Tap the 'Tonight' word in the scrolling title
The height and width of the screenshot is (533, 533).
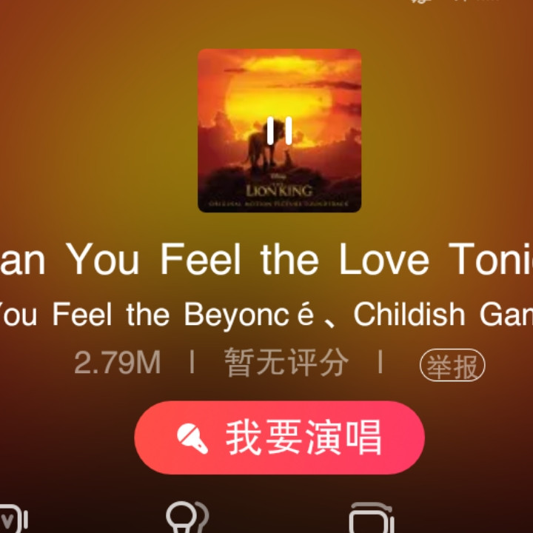[x=491, y=259]
